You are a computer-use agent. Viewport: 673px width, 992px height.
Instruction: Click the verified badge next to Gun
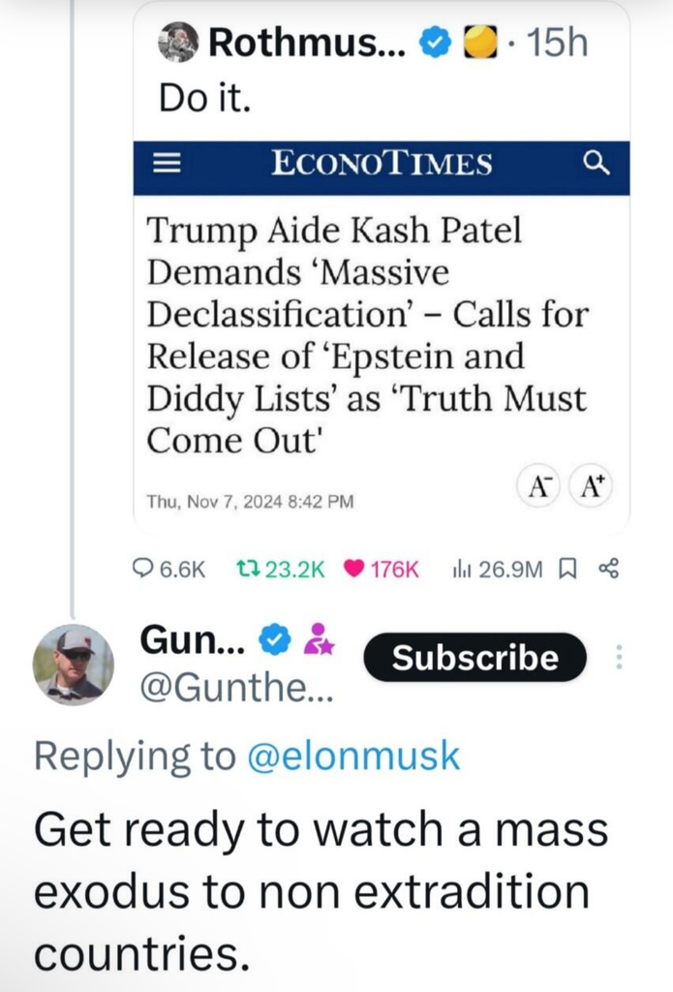[x=276, y=639]
